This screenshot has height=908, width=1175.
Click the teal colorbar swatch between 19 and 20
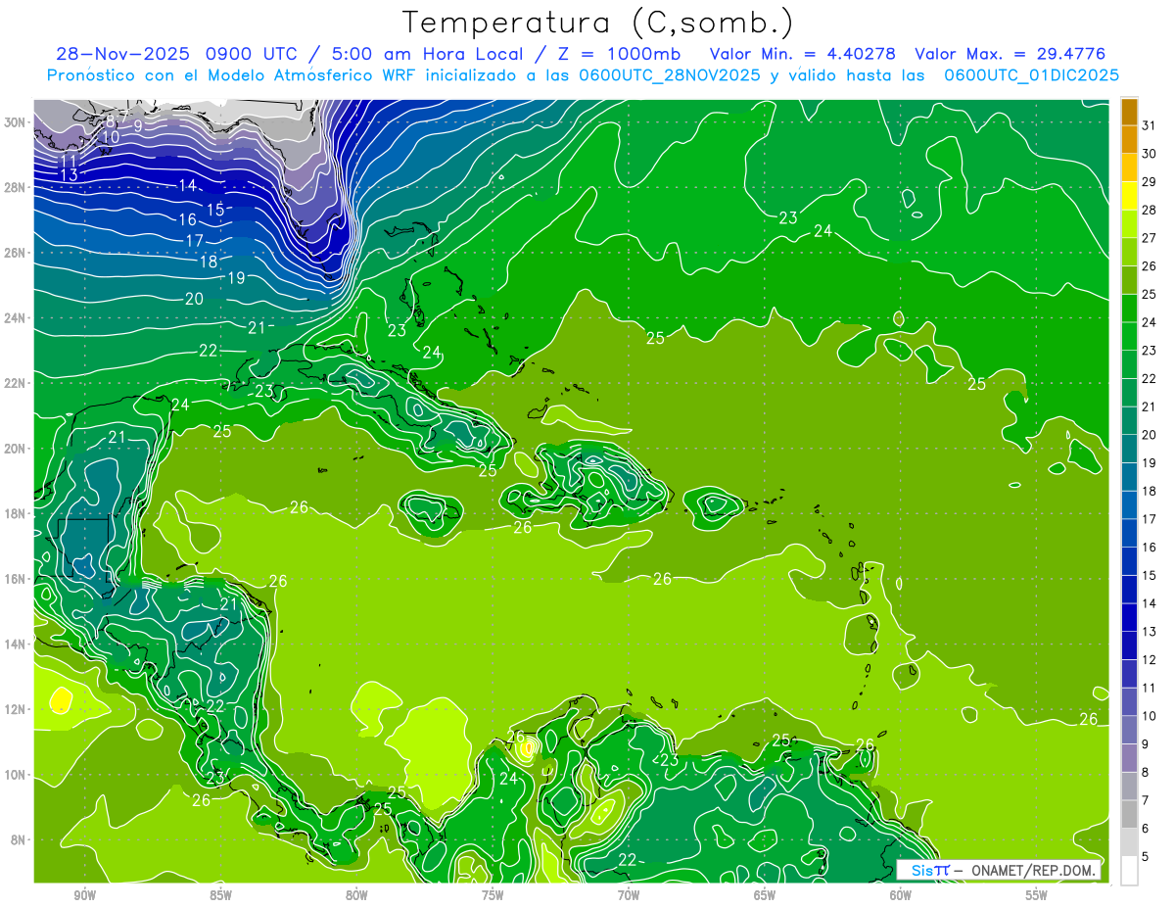pos(1129,449)
